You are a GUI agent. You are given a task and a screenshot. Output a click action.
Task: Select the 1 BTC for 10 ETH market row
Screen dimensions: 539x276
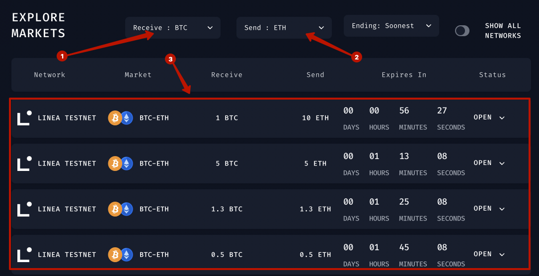click(x=268, y=118)
